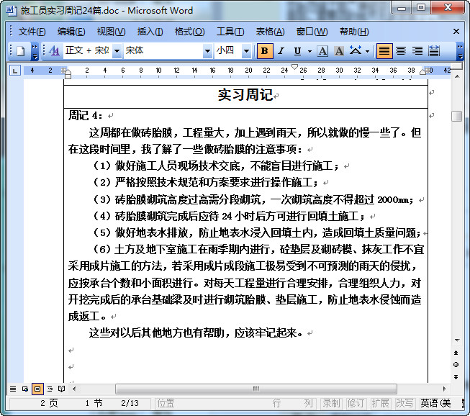Viewport: 470px width, 416px height.
Task: Open the Styles and Formatting pane icon
Action: click(54, 51)
